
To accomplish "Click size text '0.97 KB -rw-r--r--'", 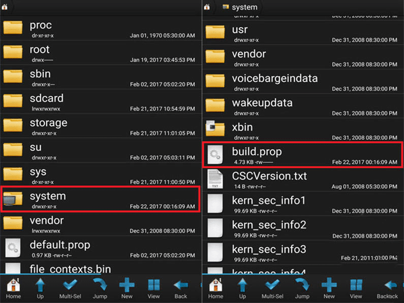I will (x=52, y=255).
